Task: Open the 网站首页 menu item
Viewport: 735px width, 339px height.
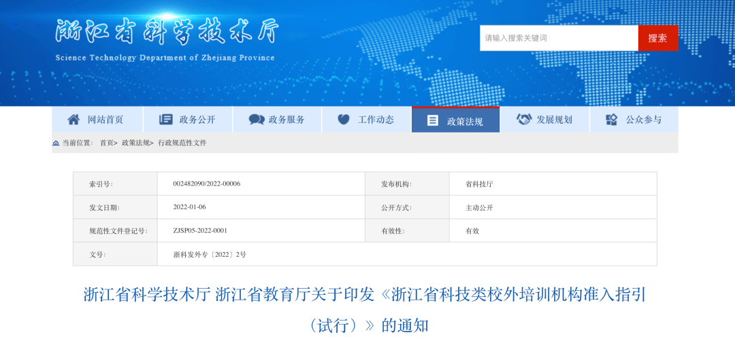Action: pos(97,120)
